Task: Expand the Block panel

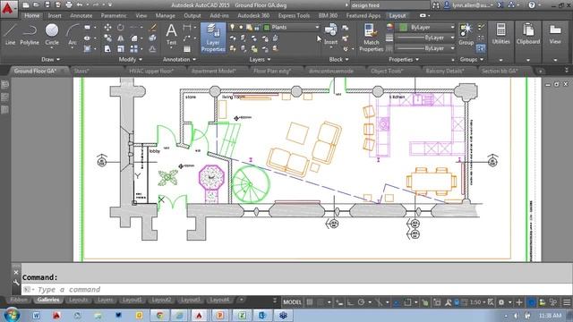Action: pyautogui.click(x=338, y=60)
